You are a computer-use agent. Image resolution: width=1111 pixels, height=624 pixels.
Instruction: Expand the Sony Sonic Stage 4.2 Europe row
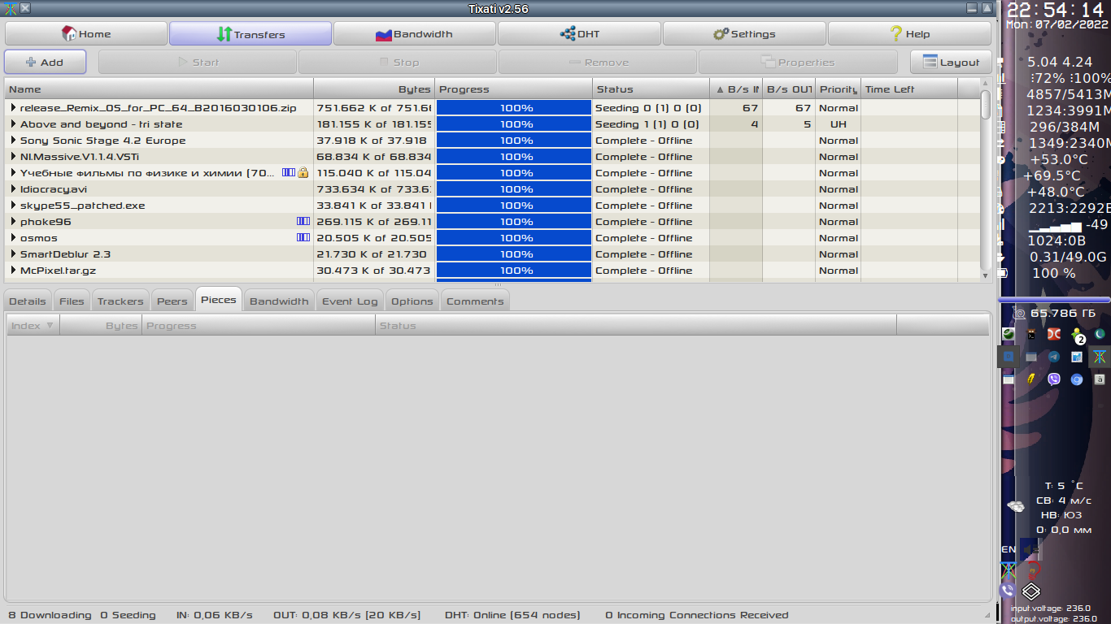click(13, 140)
